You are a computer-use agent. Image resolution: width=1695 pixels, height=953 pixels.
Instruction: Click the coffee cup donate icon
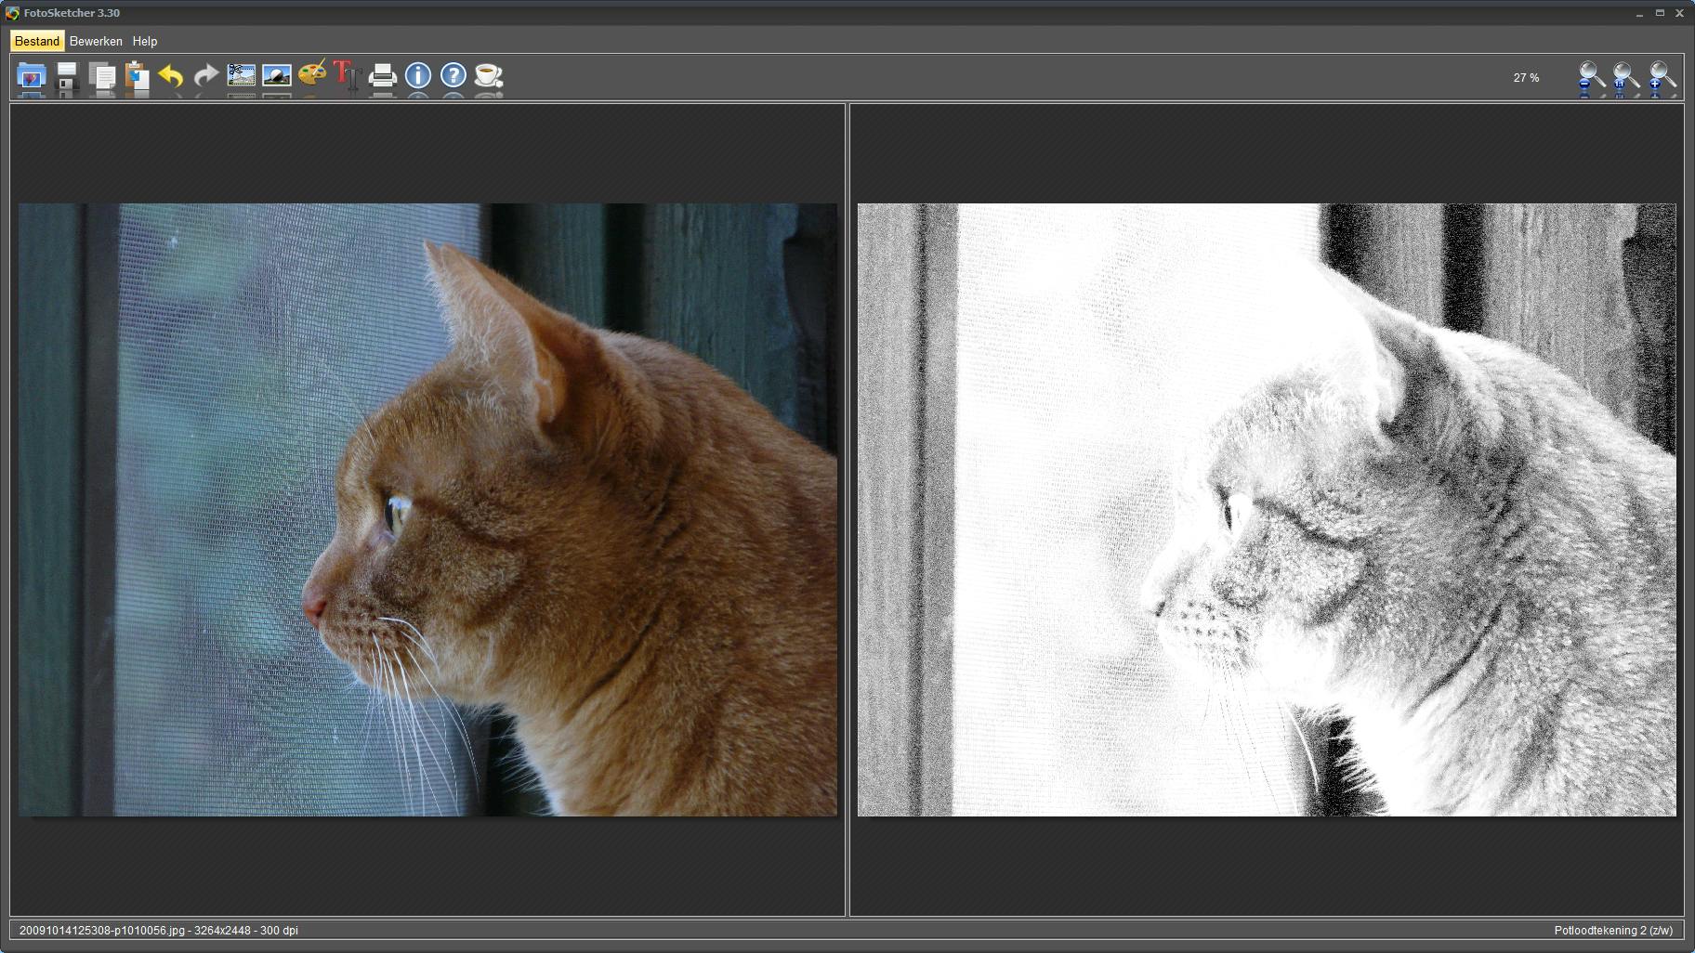[x=489, y=75]
